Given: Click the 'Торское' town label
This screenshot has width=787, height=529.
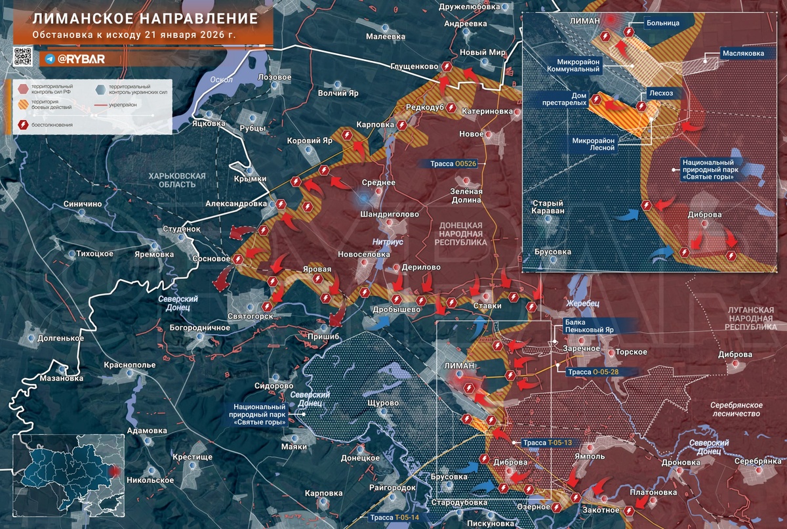Looking at the screenshot, I should (632, 352).
